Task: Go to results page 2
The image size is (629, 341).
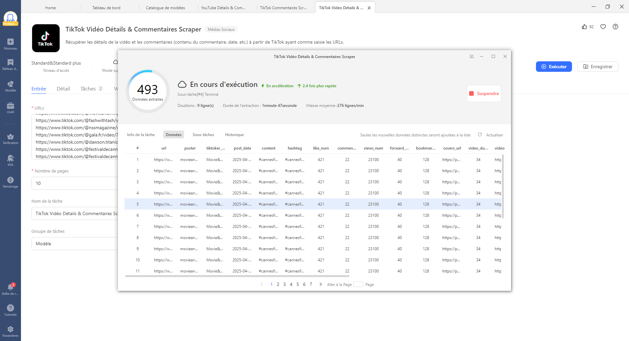Action: pos(278,284)
